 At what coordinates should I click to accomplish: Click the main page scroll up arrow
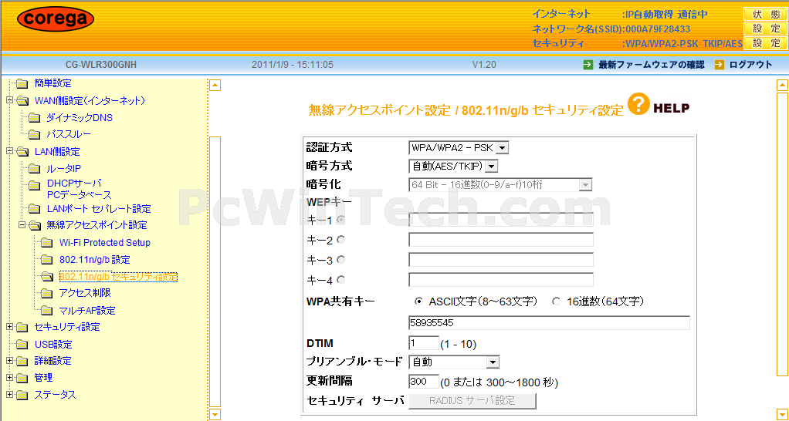[783, 86]
